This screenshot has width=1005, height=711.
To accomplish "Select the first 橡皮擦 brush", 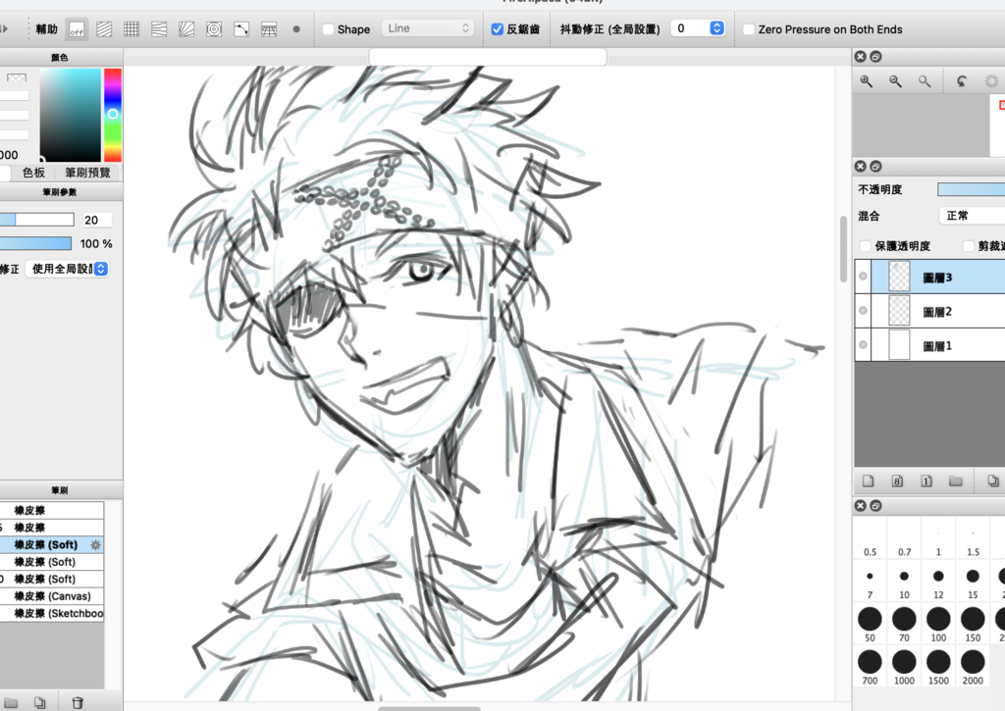I will coord(51,511).
